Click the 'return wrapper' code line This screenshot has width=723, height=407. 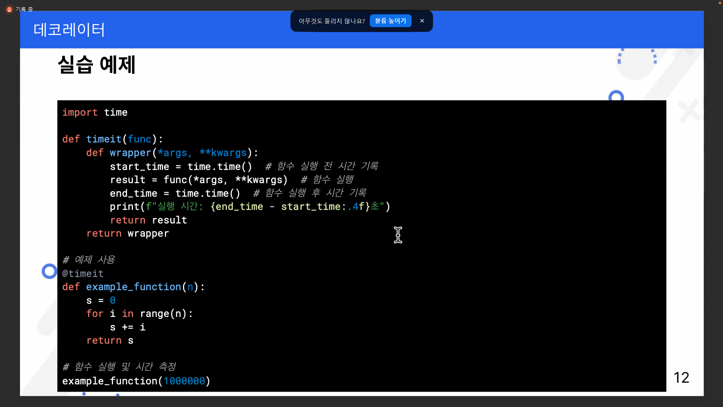click(x=127, y=234)
